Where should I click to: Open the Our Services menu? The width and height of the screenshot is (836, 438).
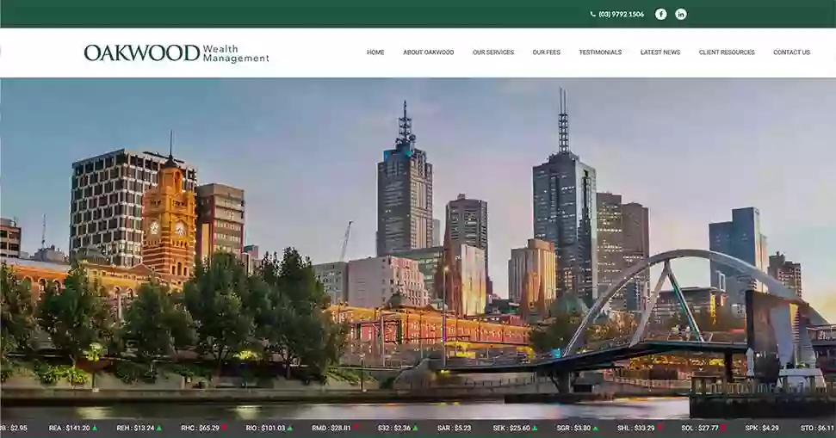[492, 52]
